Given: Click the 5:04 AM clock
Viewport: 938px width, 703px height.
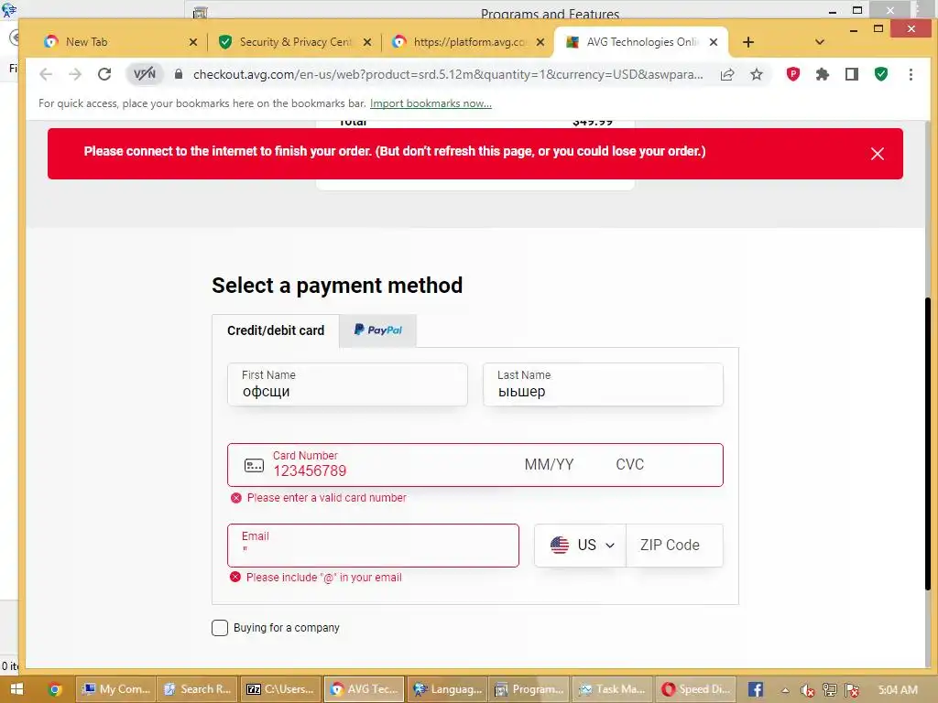Looking at the screenshot, I should tap(898, 689).
